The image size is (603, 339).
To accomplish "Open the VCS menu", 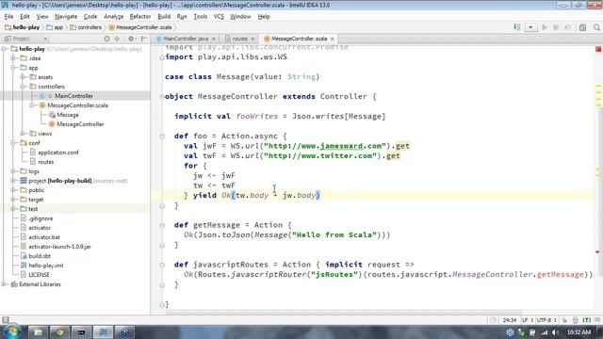I will click(219, 17).
